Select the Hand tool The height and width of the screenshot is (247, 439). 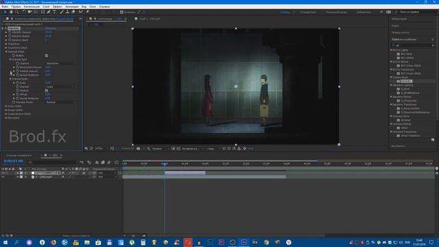[x=11, y=12]
